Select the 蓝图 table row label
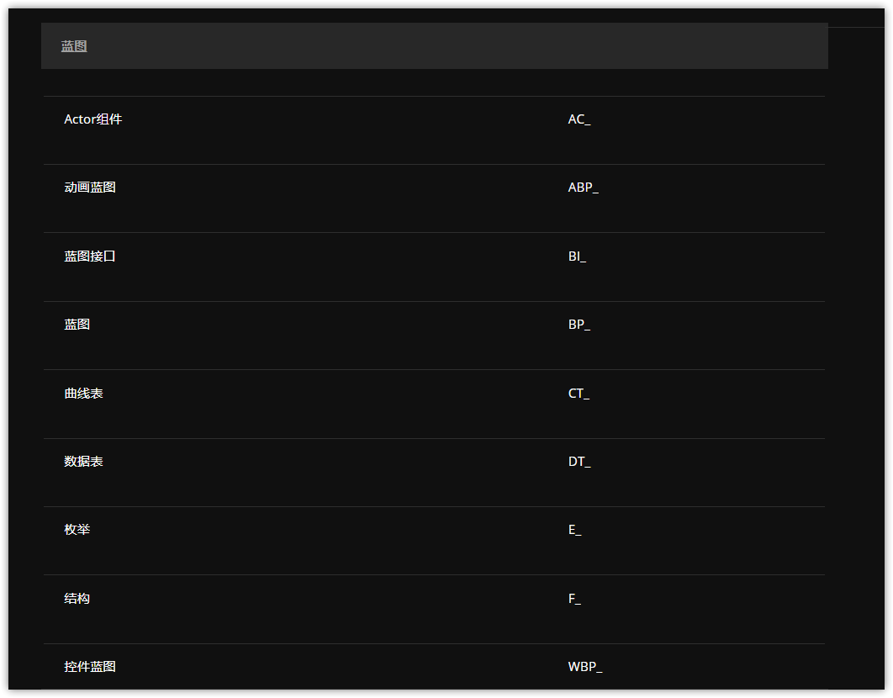This screenshot has width=893, height=698. 77,325
